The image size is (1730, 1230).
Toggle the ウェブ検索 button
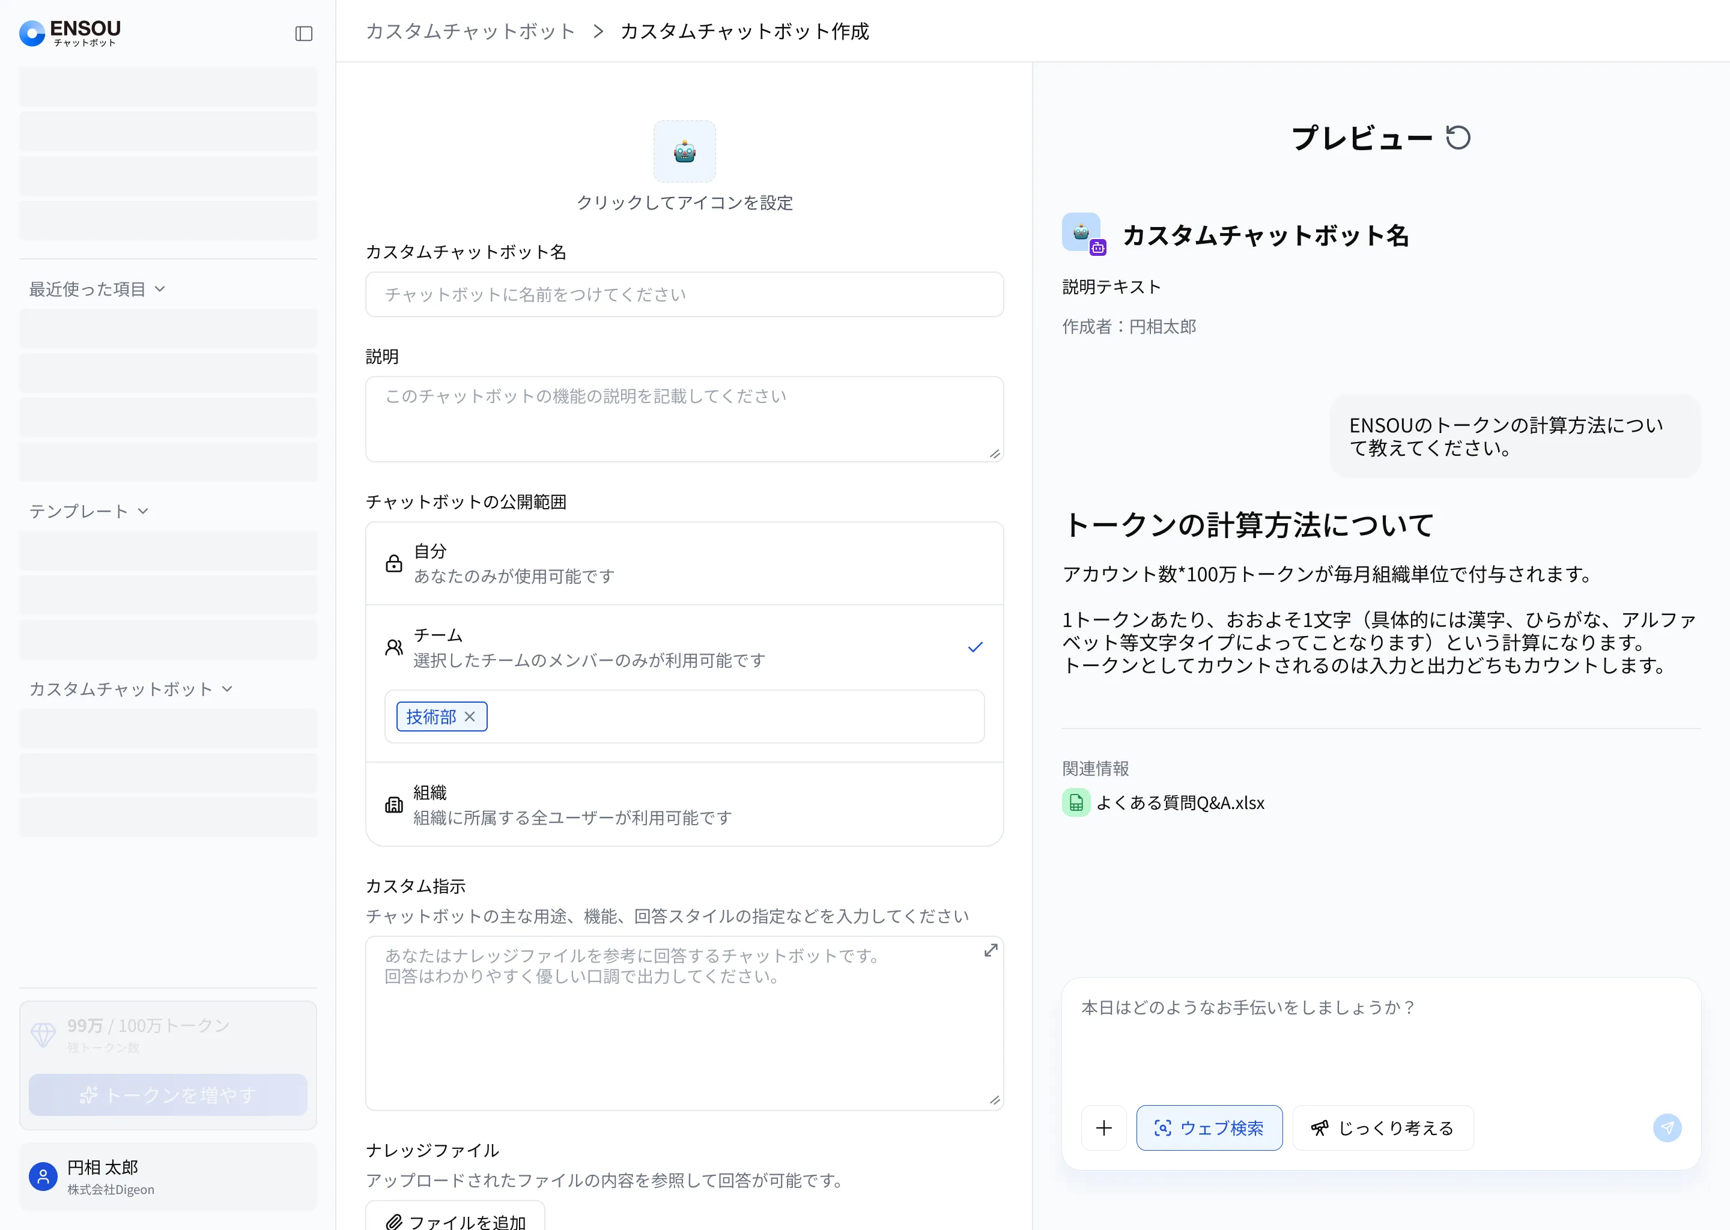point(1209,1128)
